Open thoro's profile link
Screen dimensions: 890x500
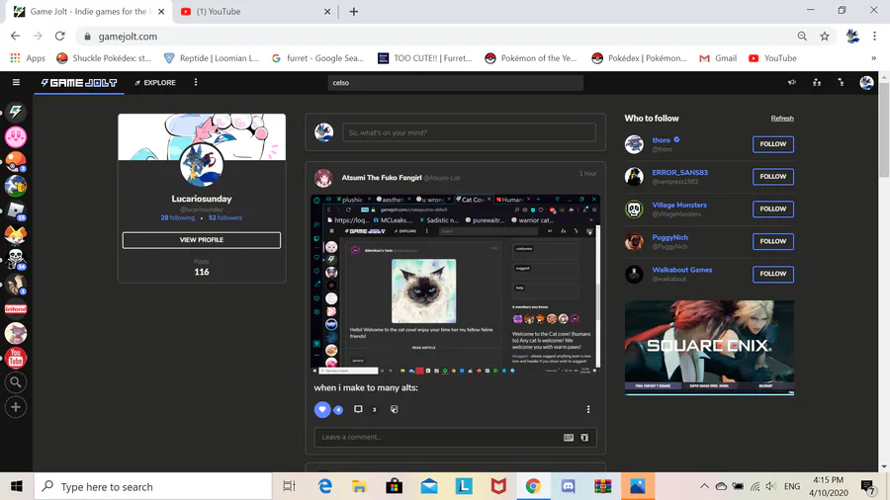662,140
